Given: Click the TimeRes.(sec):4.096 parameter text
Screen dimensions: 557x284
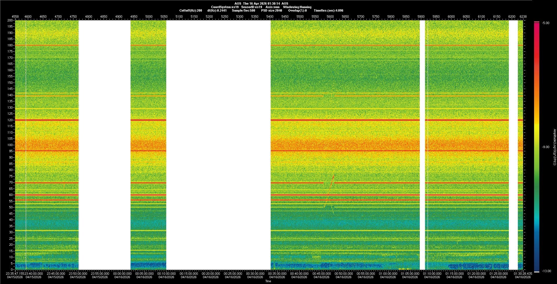Looking at the screenshot, I should click(328, 11).
